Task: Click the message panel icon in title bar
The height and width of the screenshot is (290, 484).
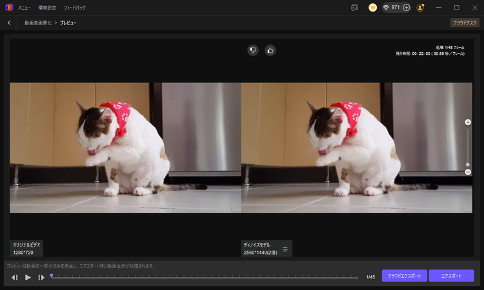Action: [x=355, y=8]
